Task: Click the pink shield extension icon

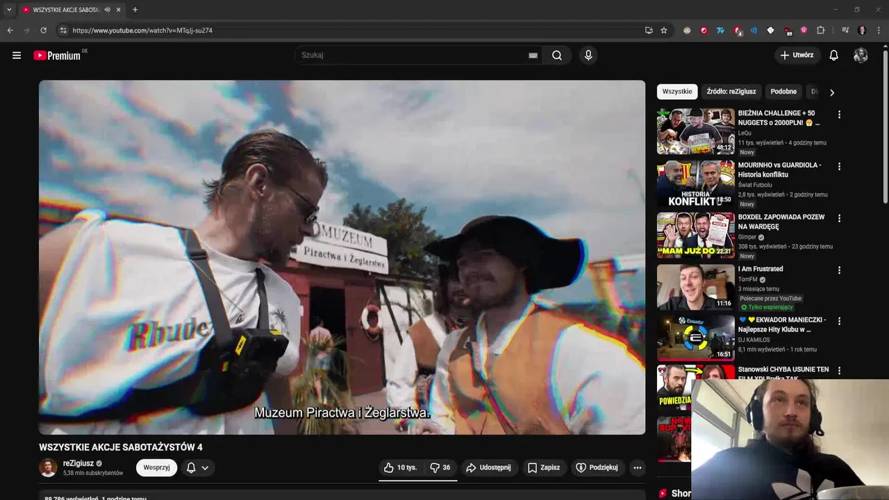Action: click(x=804, y=31)
